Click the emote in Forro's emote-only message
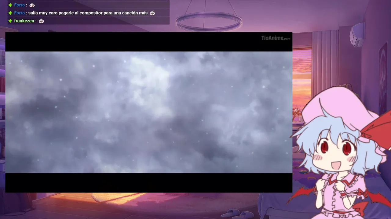 click(32, 5)
